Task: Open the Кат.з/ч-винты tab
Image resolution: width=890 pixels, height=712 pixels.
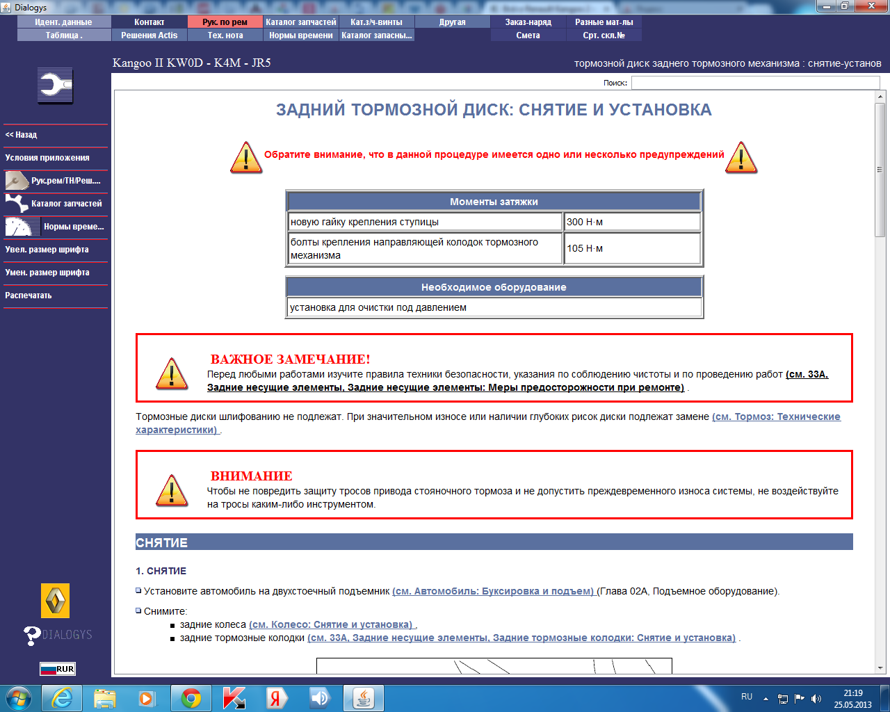Action: [377, 22]
